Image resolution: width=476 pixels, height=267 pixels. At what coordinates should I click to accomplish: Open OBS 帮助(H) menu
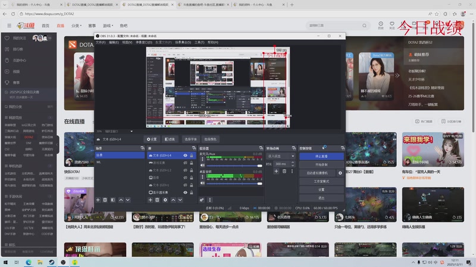[213, 42]
